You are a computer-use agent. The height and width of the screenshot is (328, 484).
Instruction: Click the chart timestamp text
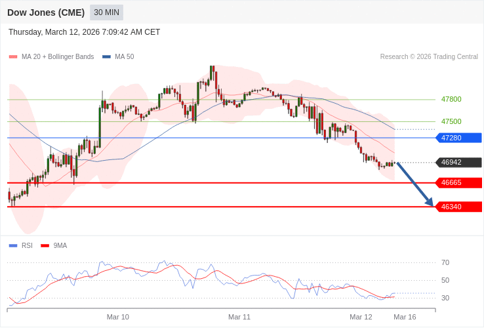click(x=84, y=32)
